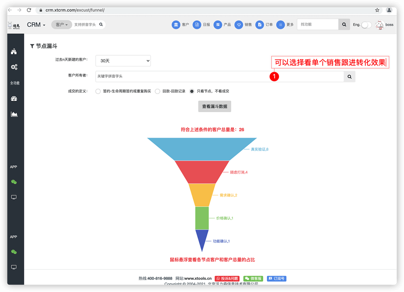Go forward with the browser forward arrow
This screenshot has height=292, width=404.
click(x=19, y=10)
